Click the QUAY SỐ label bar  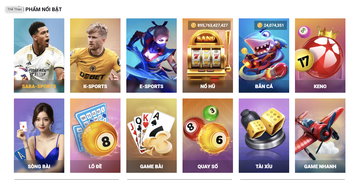click(x=208, y=167)
